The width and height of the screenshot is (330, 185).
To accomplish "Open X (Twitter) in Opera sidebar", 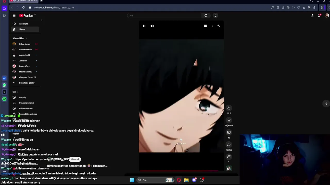I will click(4, 92).
